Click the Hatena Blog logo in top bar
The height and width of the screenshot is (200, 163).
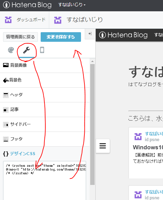click(27, 5)
